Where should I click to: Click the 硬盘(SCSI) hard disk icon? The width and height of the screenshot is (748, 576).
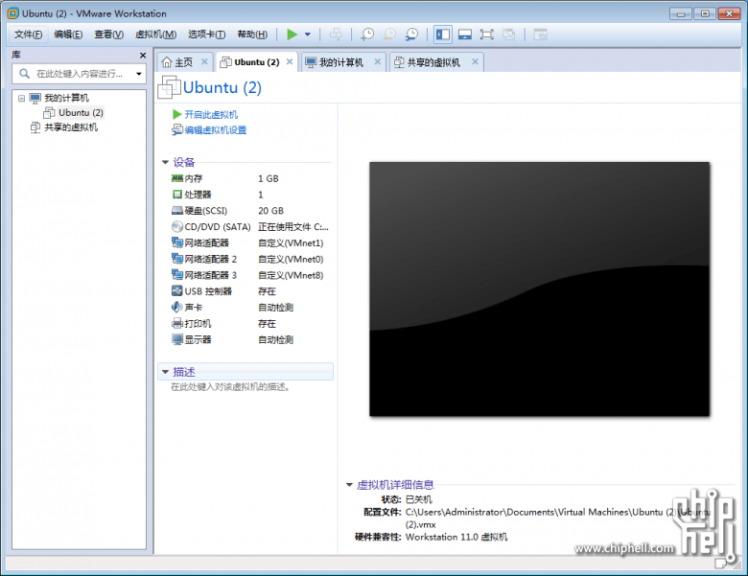click(177, 211)
